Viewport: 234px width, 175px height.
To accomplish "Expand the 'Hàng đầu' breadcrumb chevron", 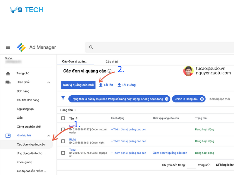I will point(75,110).
